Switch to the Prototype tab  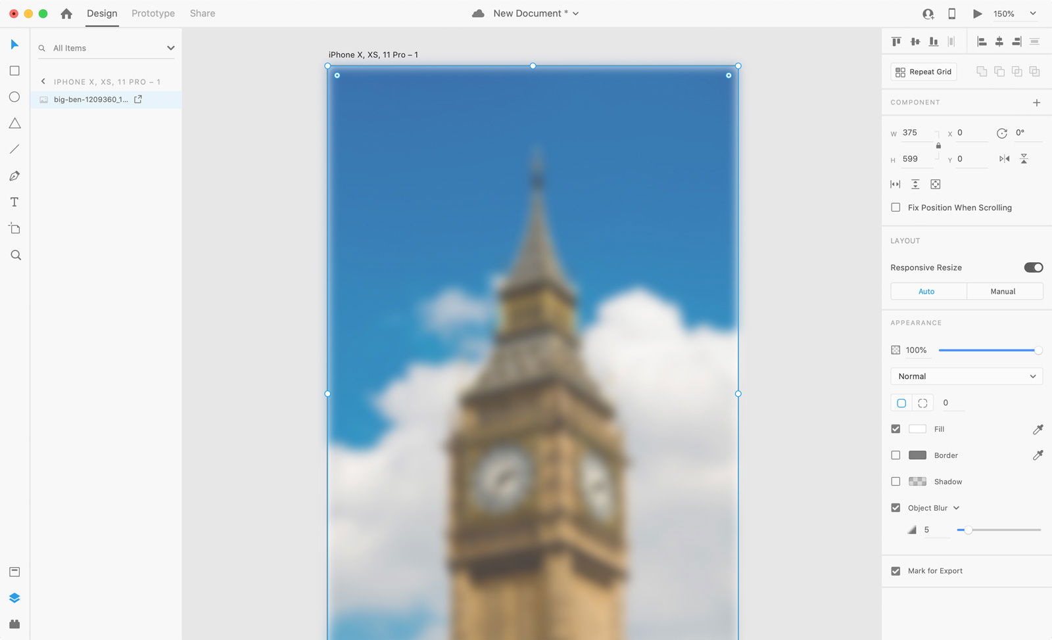tap(153, 14)
